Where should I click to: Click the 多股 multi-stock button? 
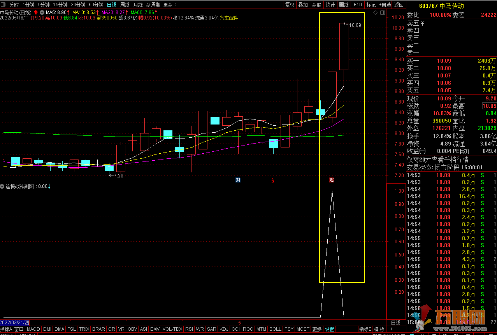click(316, 5)
